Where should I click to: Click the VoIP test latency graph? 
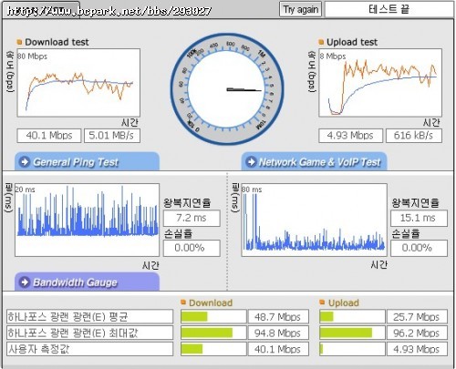tap(315, 220)
